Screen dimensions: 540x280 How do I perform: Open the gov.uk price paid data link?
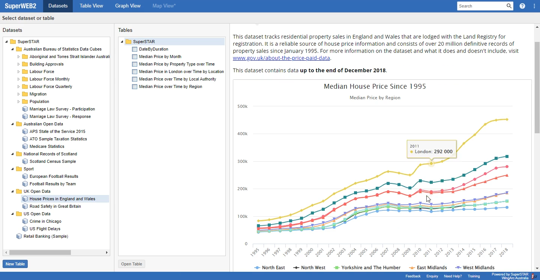(281, 58)
